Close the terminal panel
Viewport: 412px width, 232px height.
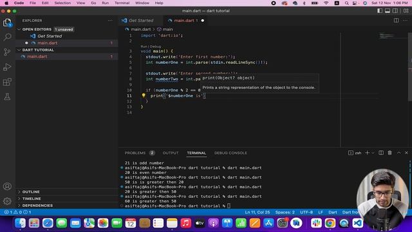point(406,153)
